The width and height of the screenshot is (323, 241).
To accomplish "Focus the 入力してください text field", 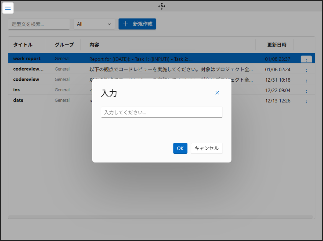I will (161, 112).
